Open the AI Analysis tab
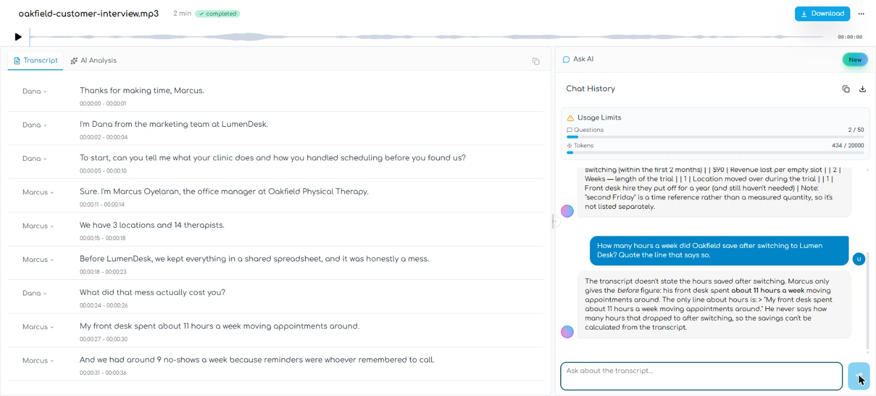This screenshot has height=396, width=876. [x=94, y=60]
